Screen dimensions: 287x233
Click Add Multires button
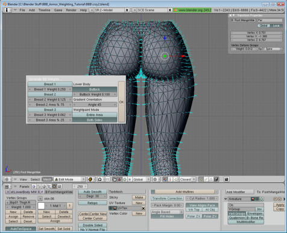[x=184, y=192]
